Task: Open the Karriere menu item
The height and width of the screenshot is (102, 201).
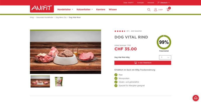Action: coord(101,9)
